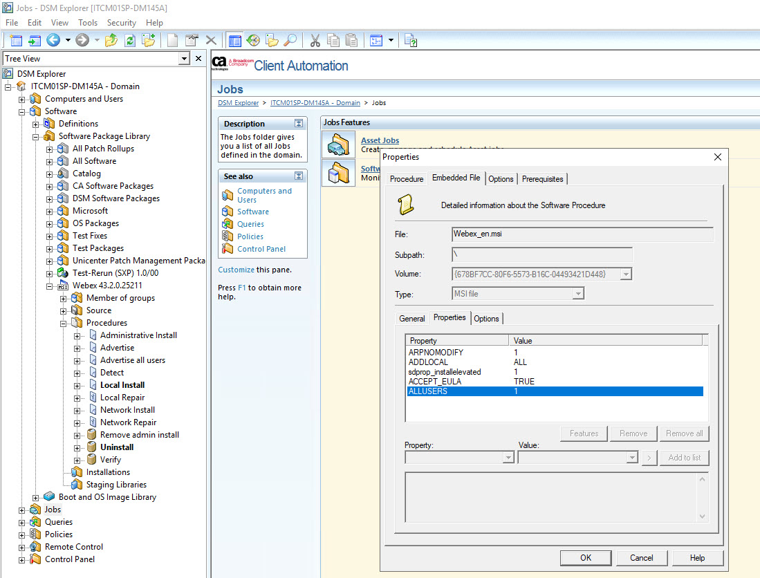Switch to the Prerequisites tab
760x578 pixels.
click(x=542, y=179)
